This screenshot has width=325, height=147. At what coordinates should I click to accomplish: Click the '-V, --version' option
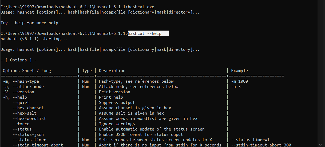tap(19, 92)
